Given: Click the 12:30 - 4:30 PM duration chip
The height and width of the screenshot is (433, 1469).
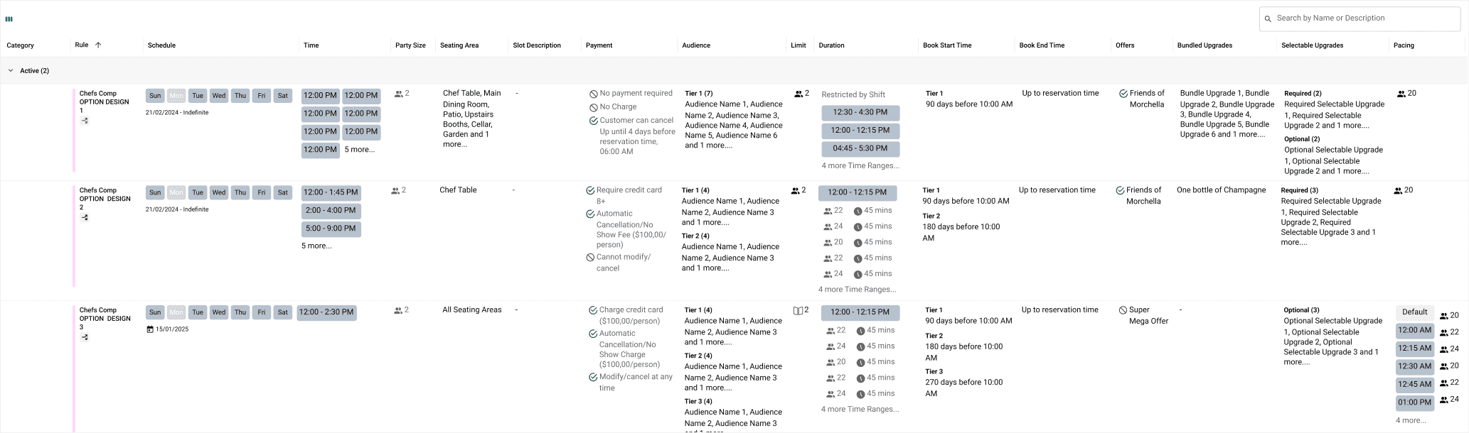Looking at the screenshot, I should (x=860, y=113).
